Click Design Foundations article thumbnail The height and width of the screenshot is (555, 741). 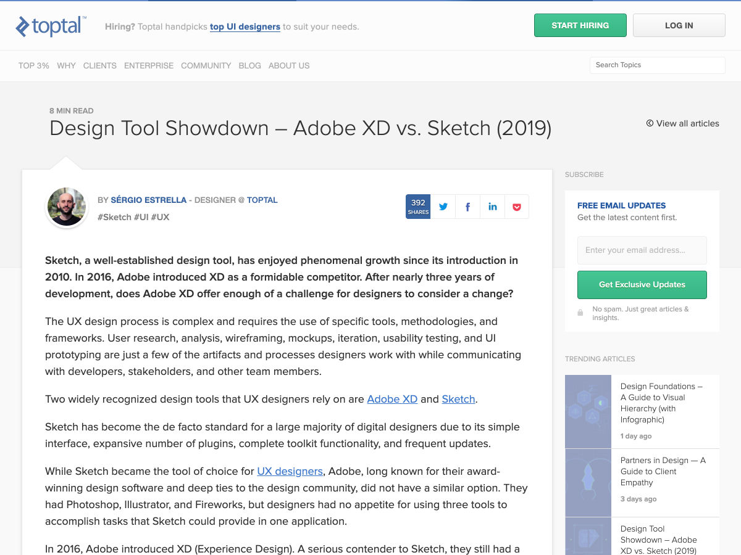(588, 411)
